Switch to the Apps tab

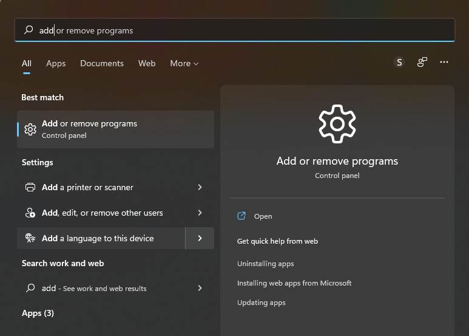pos(56,63)
